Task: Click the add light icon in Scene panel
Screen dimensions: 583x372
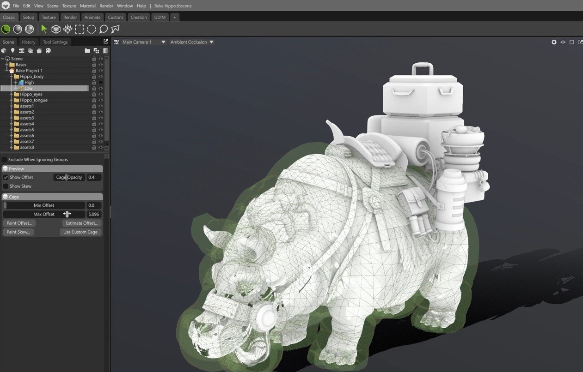Action: 12,51
